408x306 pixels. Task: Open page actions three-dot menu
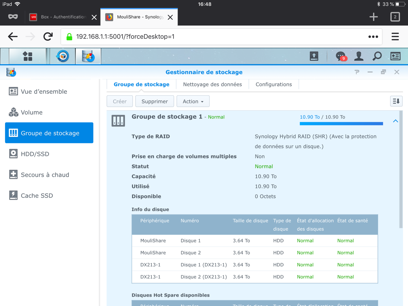point(373,37)
